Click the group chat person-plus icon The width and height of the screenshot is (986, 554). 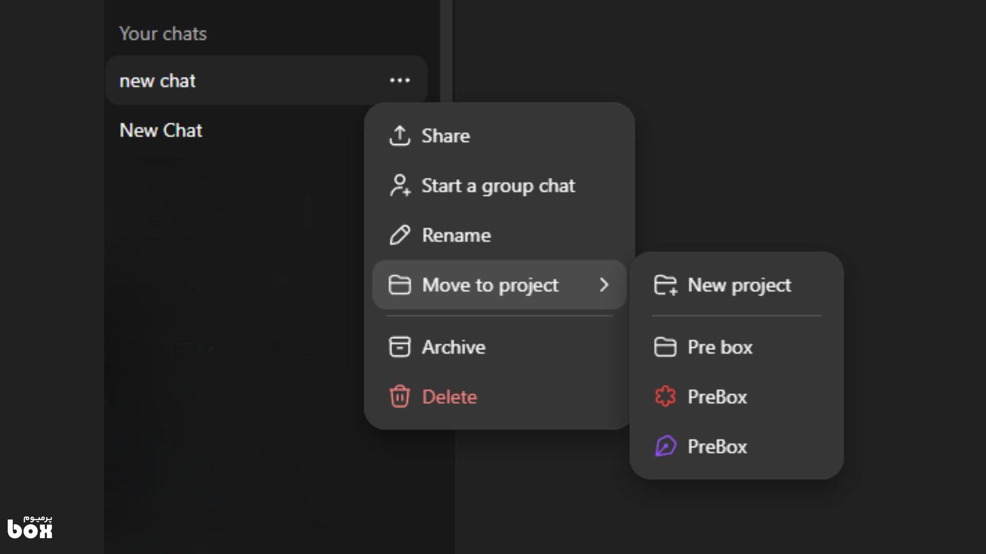400,186
